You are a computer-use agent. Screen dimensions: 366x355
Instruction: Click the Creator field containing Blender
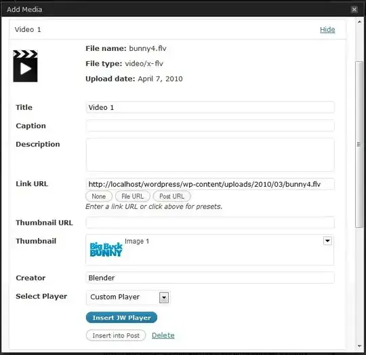tap(210, 278)
